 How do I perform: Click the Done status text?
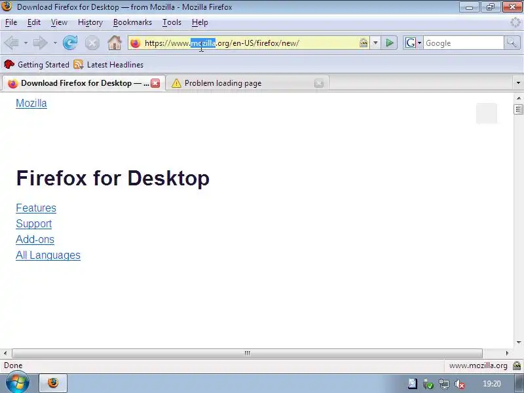[x=13, y=365]
